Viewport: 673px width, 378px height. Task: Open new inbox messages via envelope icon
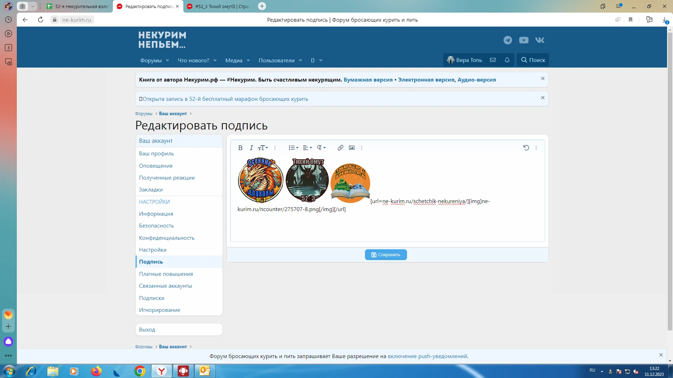[492, 59]
